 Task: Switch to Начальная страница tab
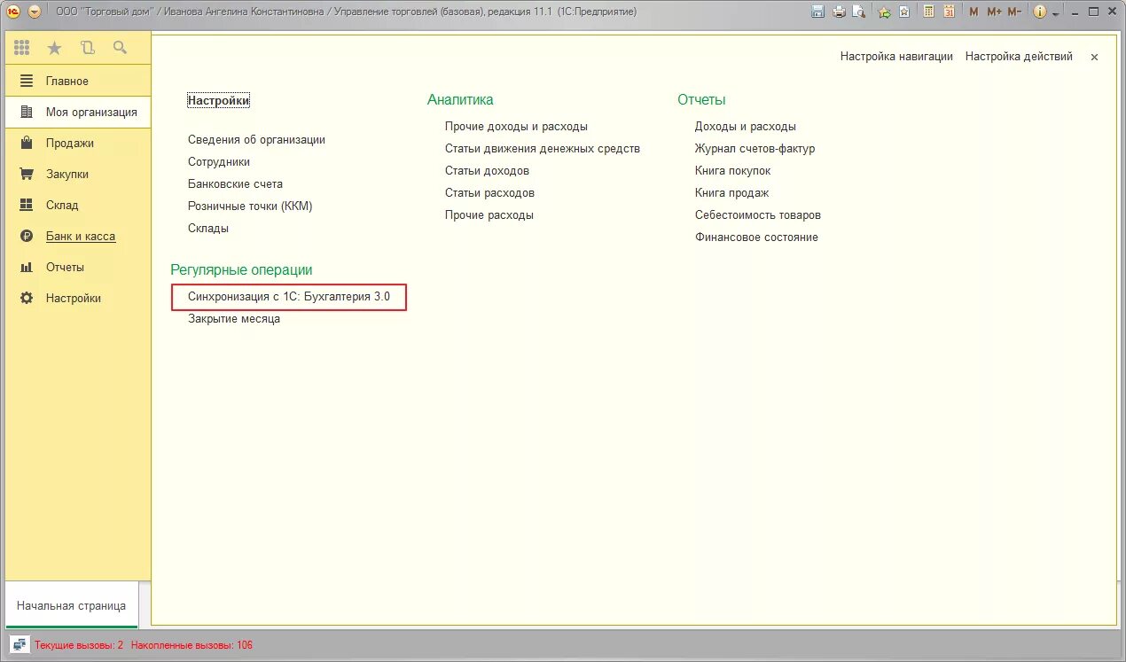71,606
